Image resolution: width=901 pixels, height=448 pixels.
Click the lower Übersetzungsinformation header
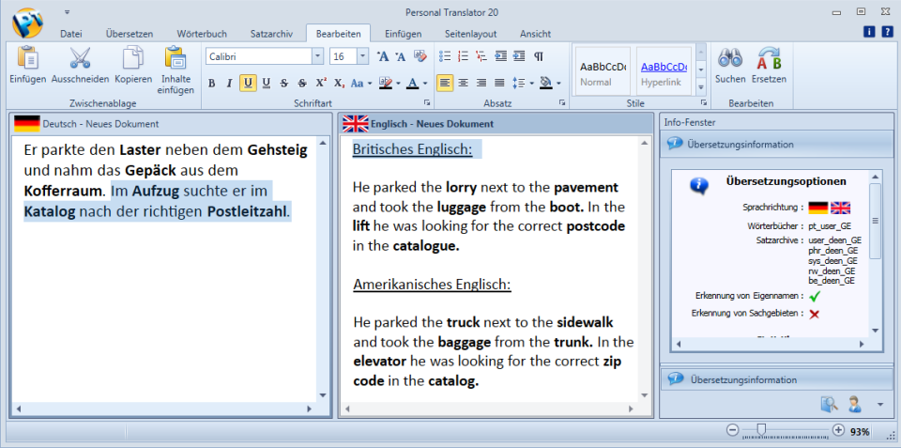[776, 379]
